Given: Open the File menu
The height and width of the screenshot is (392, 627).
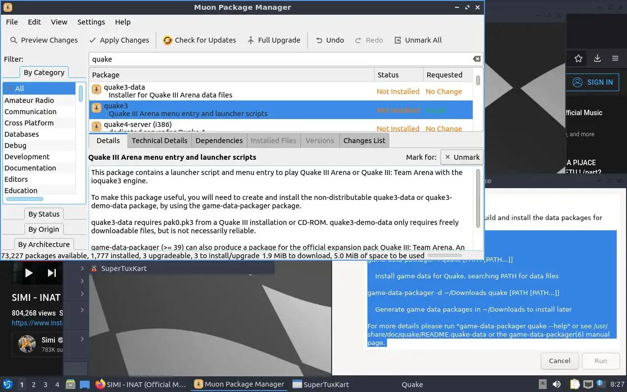Looking at the screenshot, I should (12, 22).
